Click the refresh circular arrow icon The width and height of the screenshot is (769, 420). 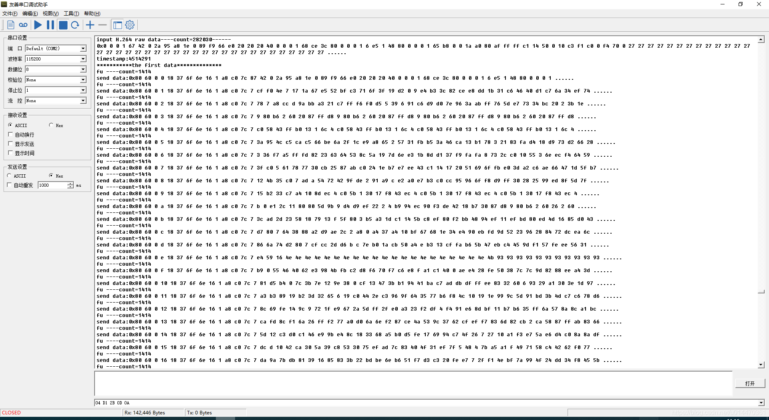(x=75, y=25)
